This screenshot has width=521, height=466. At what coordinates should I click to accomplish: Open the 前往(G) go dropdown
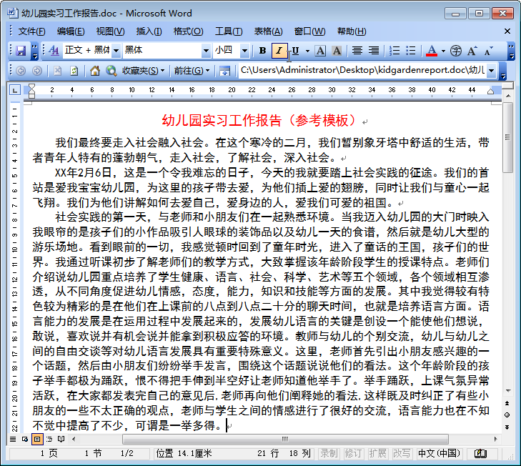point(192,71)
